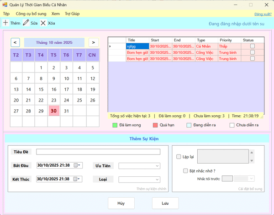Open calendar picker for Bắt Đầu date
Viewport: 274px width, 215px height.
tap(79, 165)
